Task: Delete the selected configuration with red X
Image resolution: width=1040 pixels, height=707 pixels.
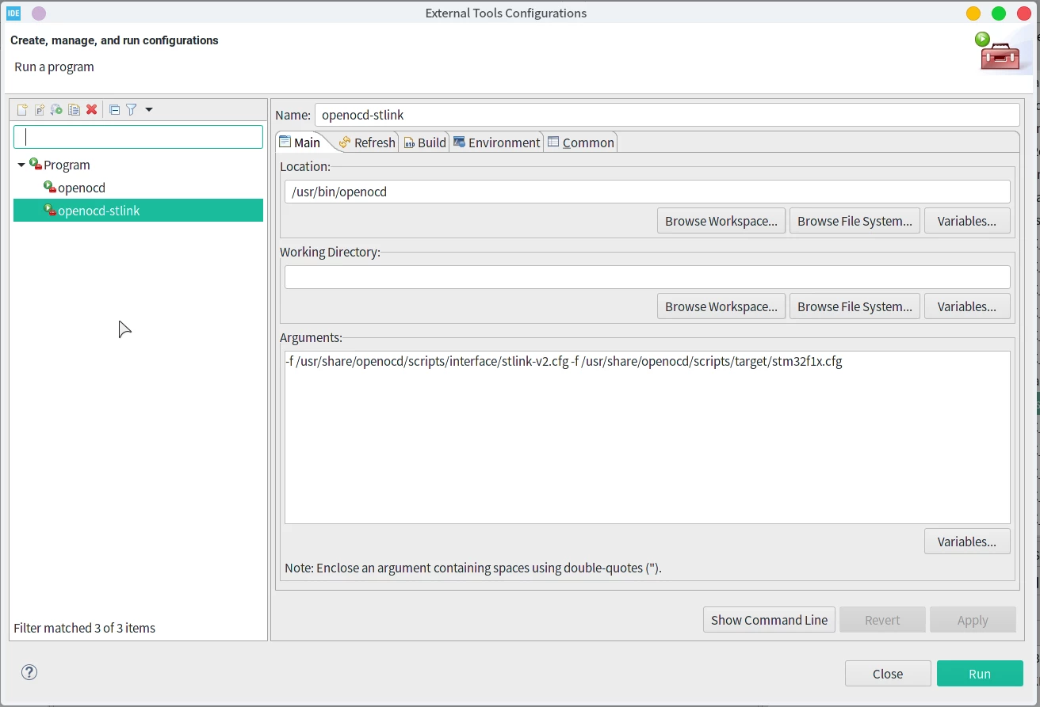Action: pos(91,110)
